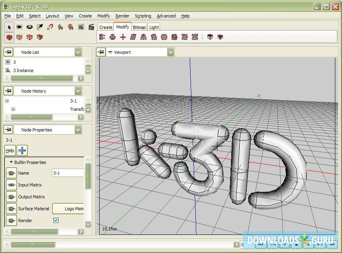This screenshot has width=342, height=253.
Task: Click the Name input field showing 3-1
Action: pyautogui.click(x=68, y=173)
